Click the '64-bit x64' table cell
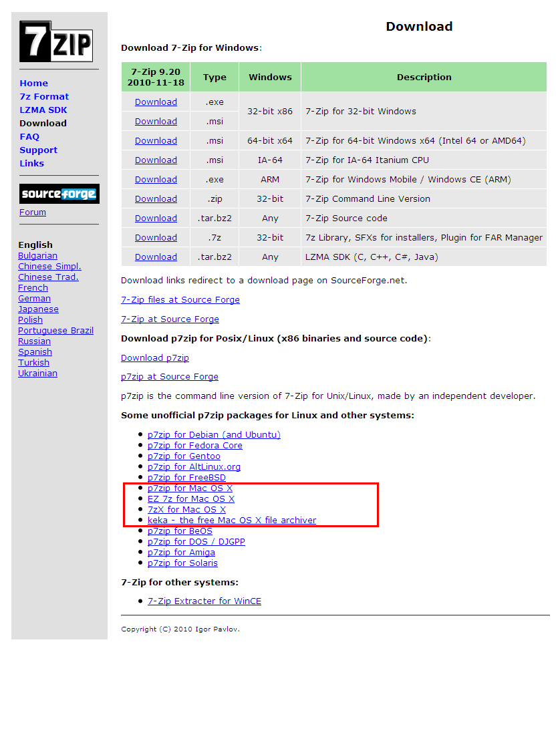The height and width of the screenshot is (731, 558). coord(270,141)
